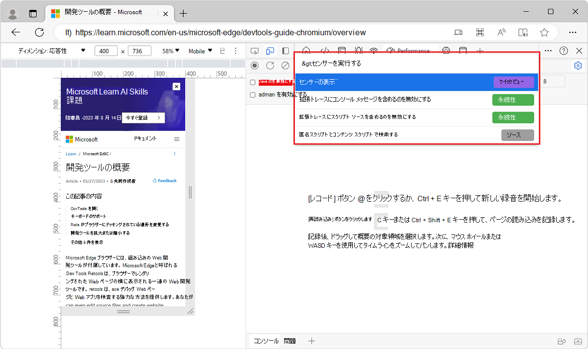Open DevTools Help question mark icon
Screen dimensions: 588x349
tap(564, 51)
